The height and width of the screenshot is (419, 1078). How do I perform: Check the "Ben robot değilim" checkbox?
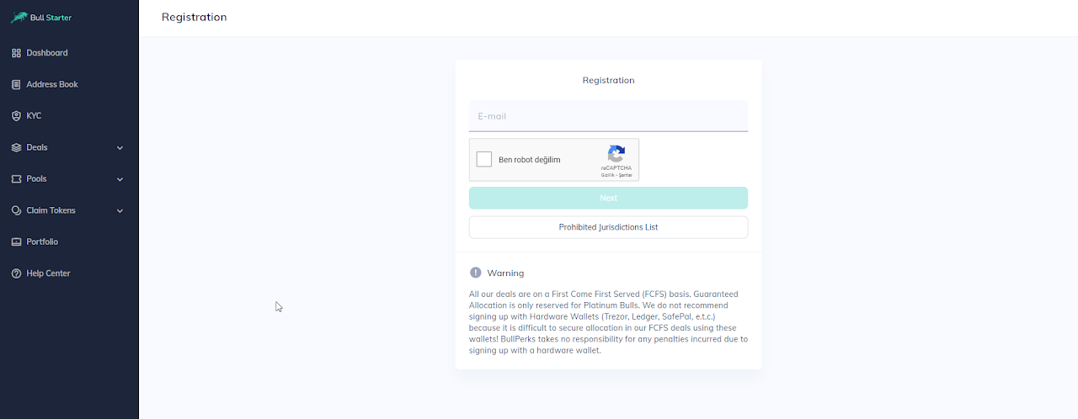click(484, 160)
